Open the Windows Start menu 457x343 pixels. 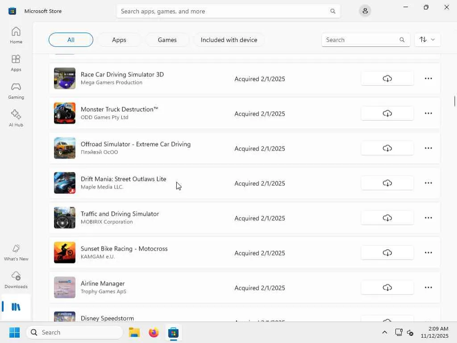tap(14, 332)
